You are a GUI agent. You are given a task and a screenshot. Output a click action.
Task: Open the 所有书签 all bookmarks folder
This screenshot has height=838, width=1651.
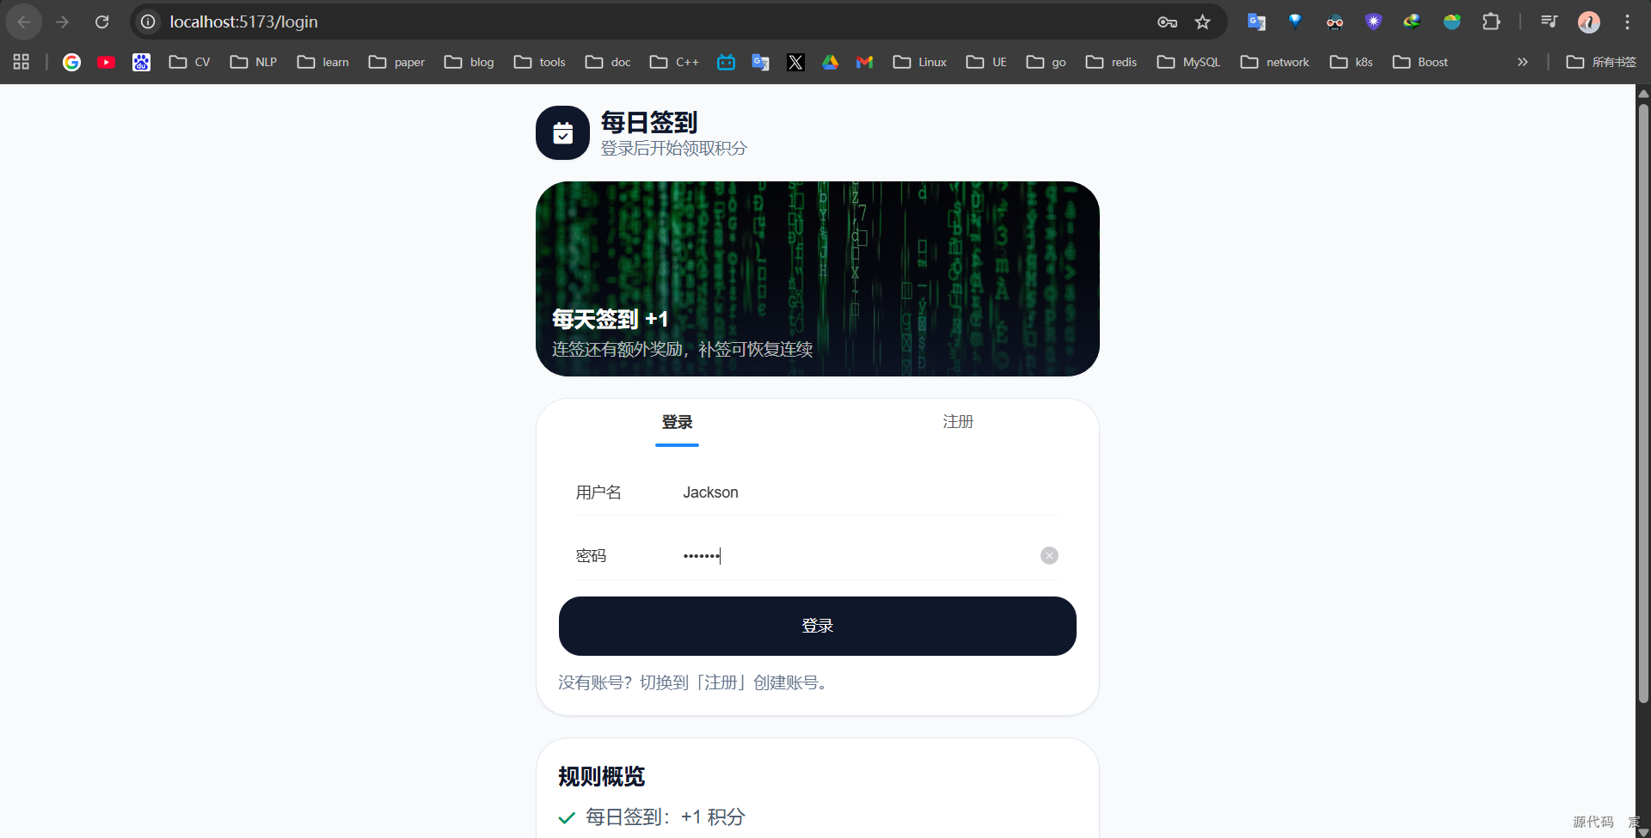[1601, 62]
